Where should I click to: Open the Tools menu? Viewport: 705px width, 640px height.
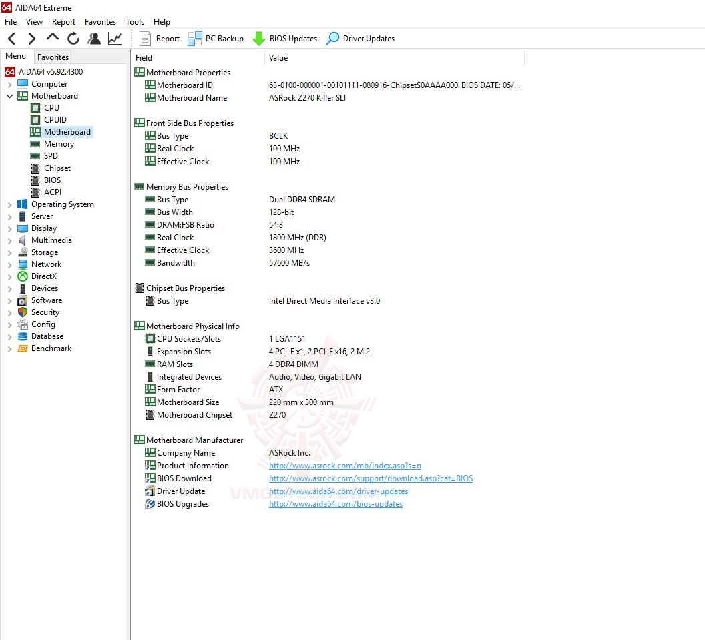pos(135,21)
